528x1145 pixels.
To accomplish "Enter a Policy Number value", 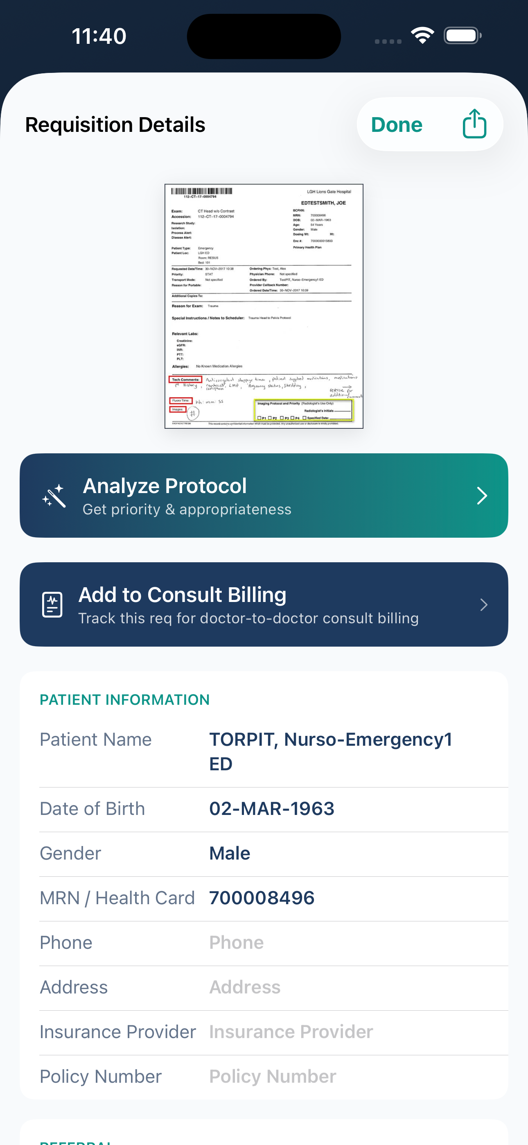I will 273,1076.
